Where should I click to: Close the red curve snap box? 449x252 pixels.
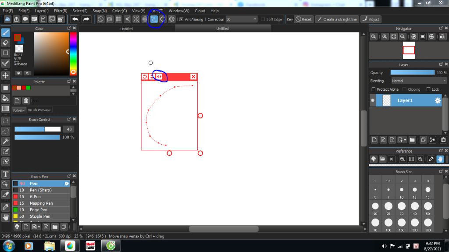(x=193, y=76)
